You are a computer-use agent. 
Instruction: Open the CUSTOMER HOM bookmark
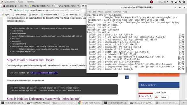[x=50, y=15]
